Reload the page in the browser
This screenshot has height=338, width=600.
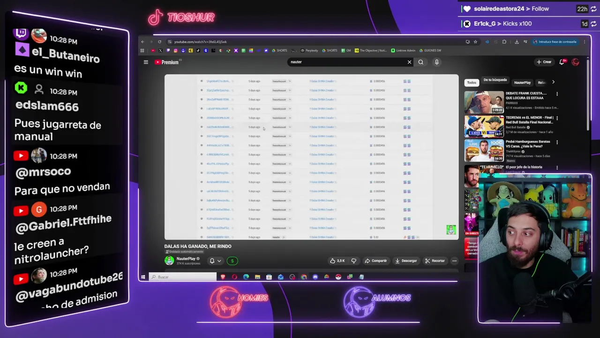(x=159, y=42)
